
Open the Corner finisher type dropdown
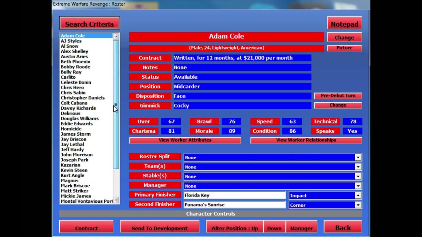click(x=358, y=205)
